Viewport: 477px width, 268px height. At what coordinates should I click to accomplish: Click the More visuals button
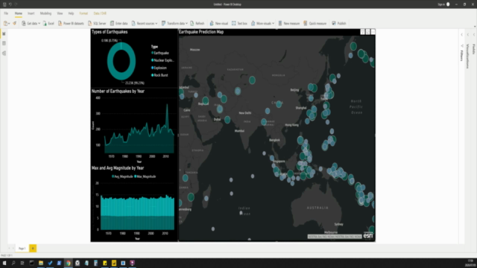click(261, 23)
